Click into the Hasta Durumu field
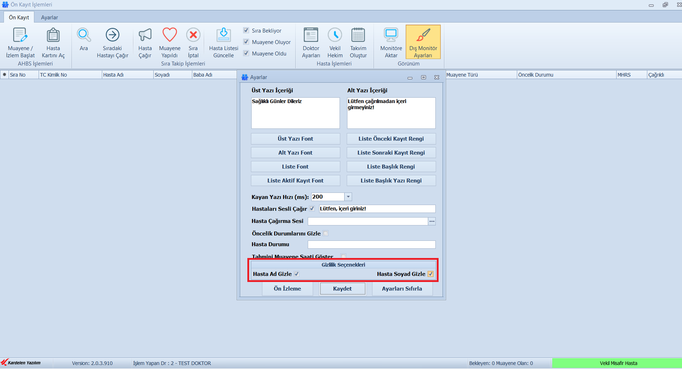The height and width of the screenshot is (370, 682). (x=371, y=244)
